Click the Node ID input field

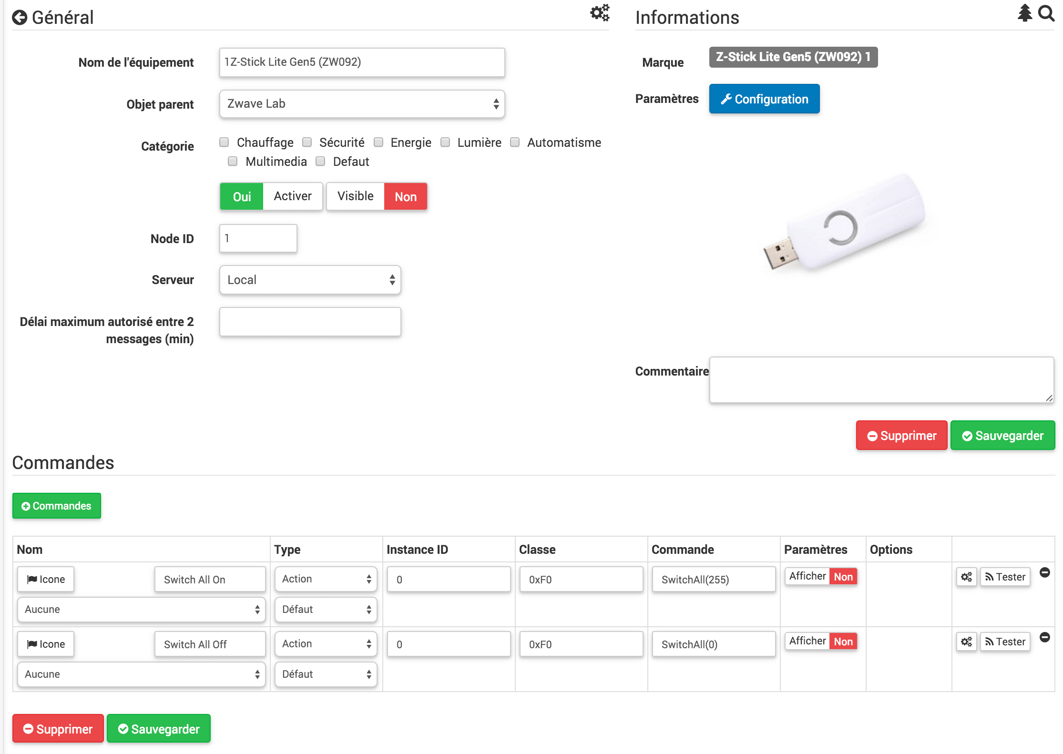(x=258, y=238)
